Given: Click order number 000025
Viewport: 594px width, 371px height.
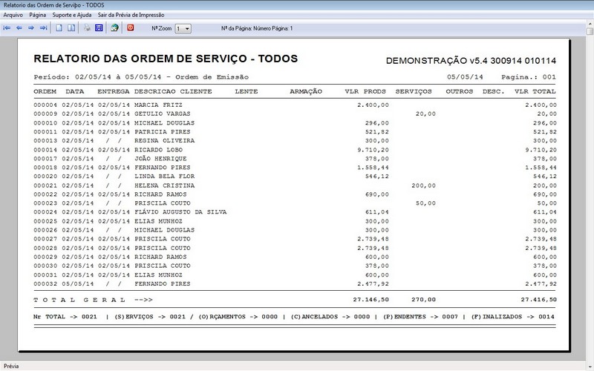Looking at the screenshot, I should click(x=45, y=221).
